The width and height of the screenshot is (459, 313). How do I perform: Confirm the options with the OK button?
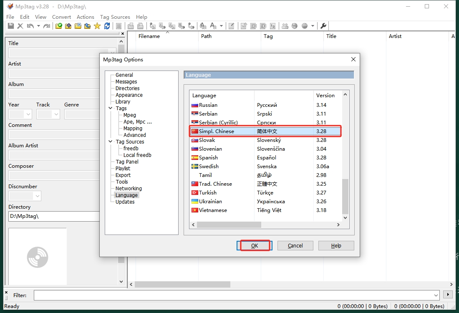pyautogui.click(x=255, y=246)
